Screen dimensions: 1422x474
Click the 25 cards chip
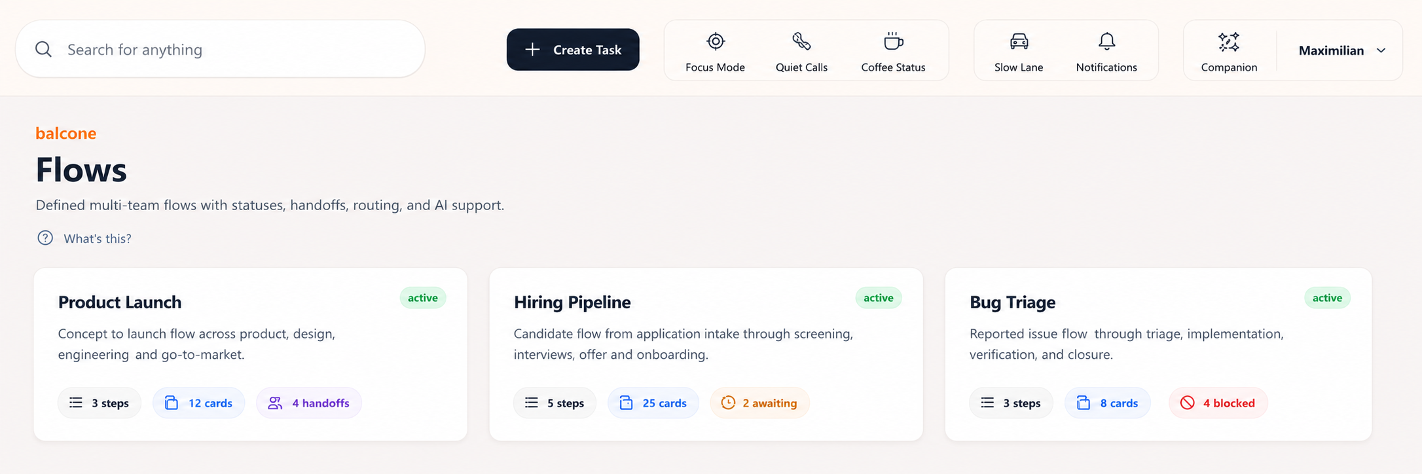pyautogui.click(x=653, y=403)
